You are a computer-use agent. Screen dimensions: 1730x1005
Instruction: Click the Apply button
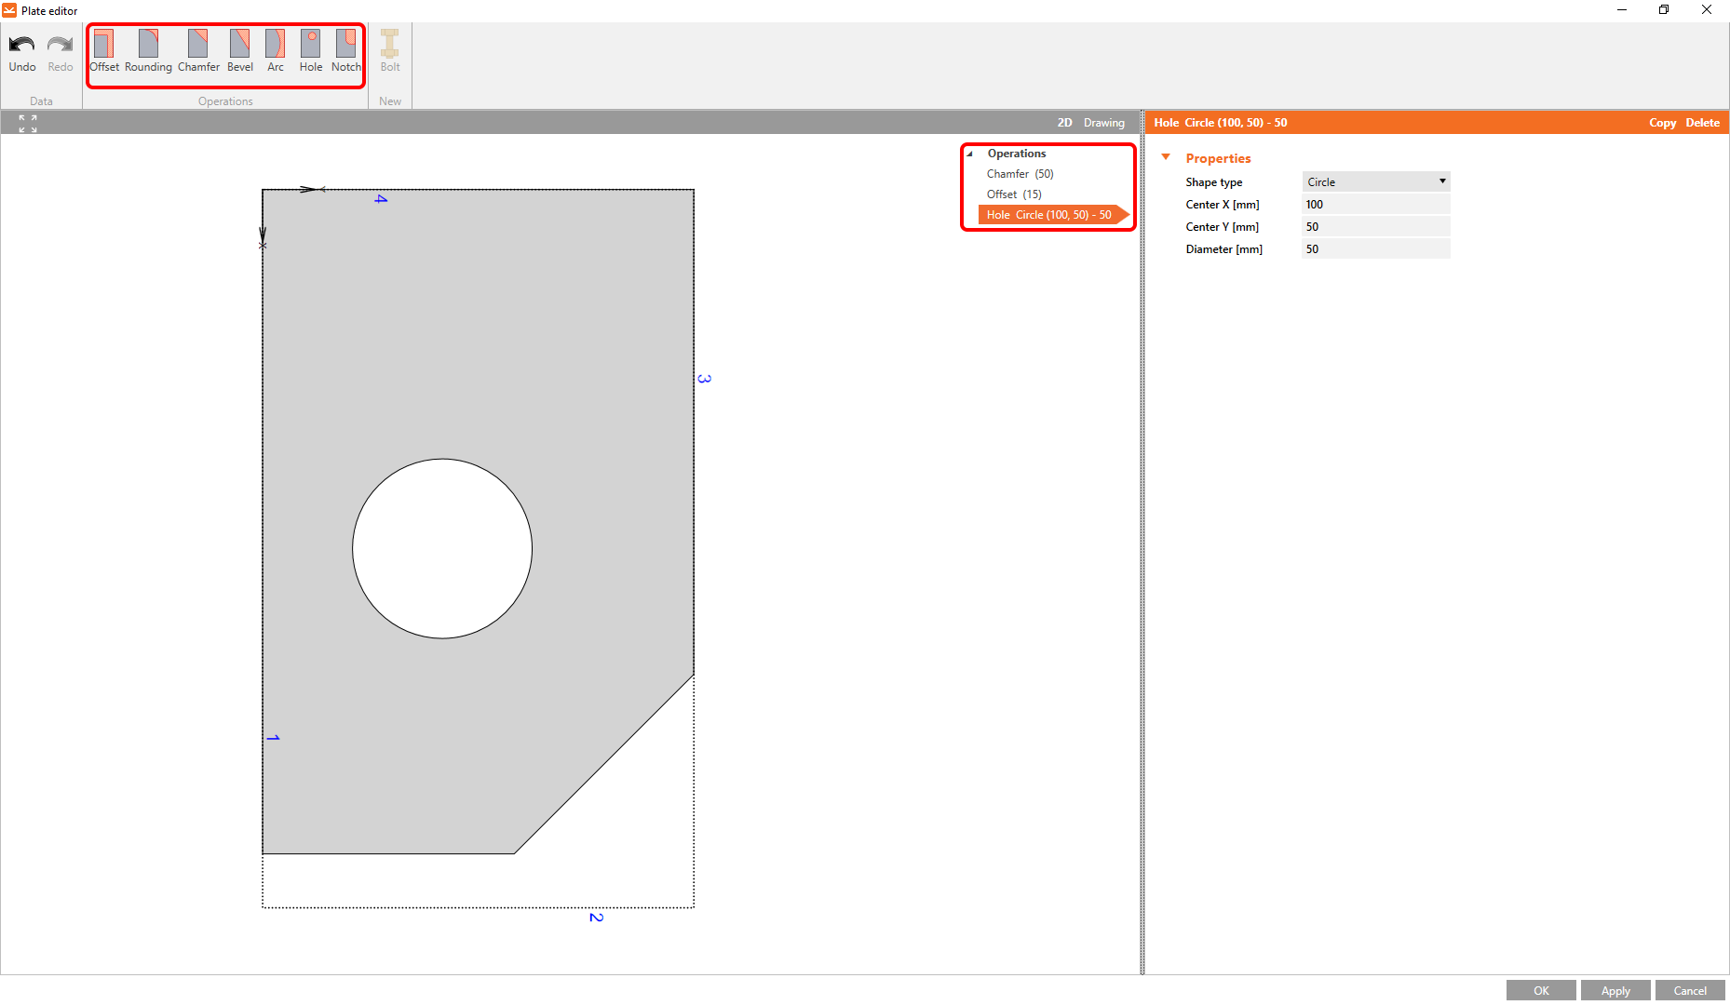1615,990
